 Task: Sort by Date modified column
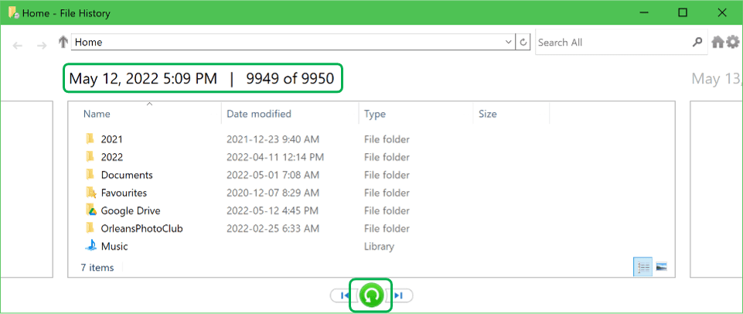259,114
